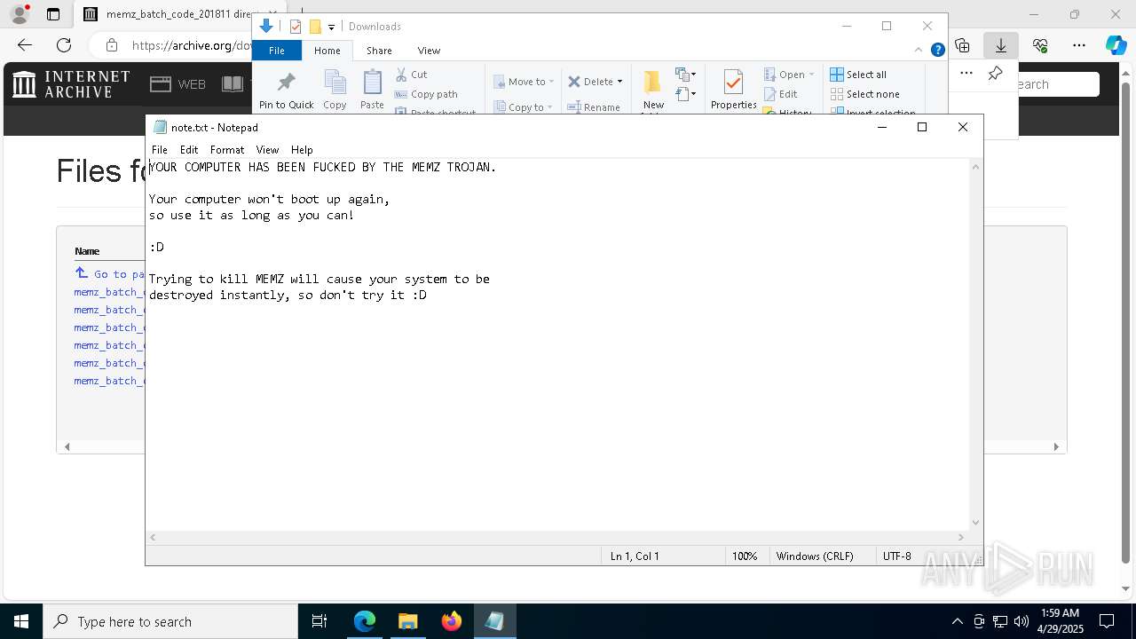The height and width of the screenshot is (639, 1136).
Task: Click the Edge Collections icon
Action: click(962, 45)
